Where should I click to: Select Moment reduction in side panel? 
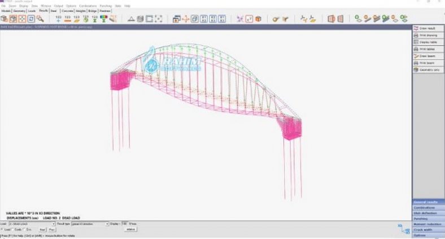pyautogui.click(x=429, y=224)
